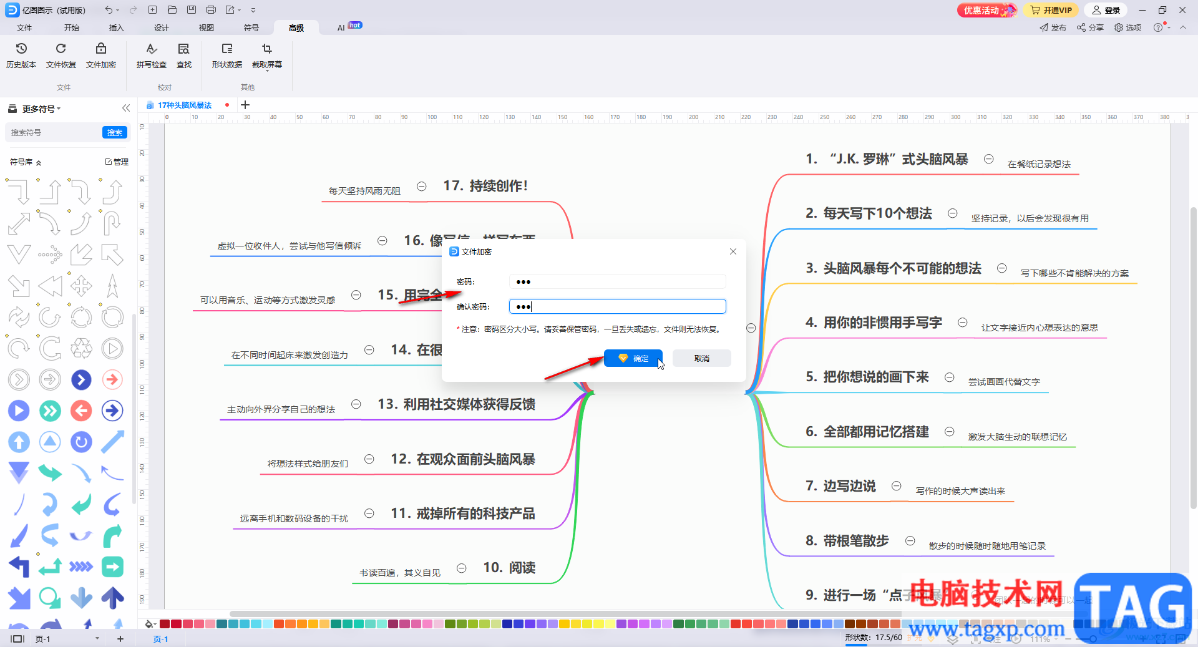The height and width of the screenshot is (647, 1198).
Task: Switch to the 插入 ribbon tab
Action: point(117,27)
